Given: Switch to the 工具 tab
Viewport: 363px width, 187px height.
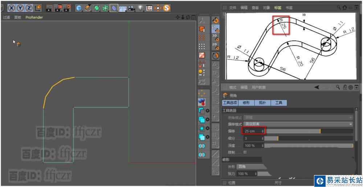Looking at the screenshot, I should [279, 103].
